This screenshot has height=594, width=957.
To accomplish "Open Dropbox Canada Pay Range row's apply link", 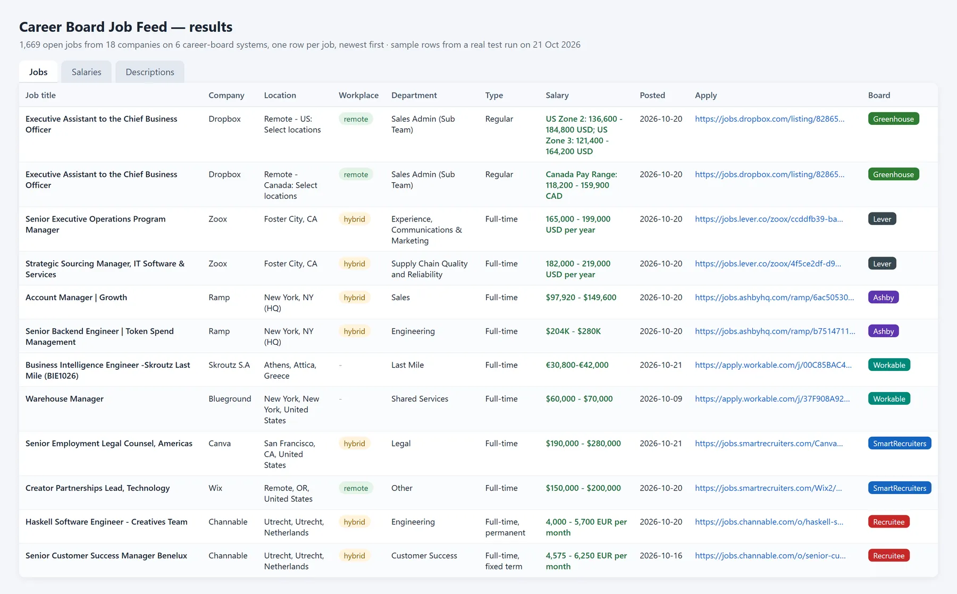I will [x=769, y=174].
